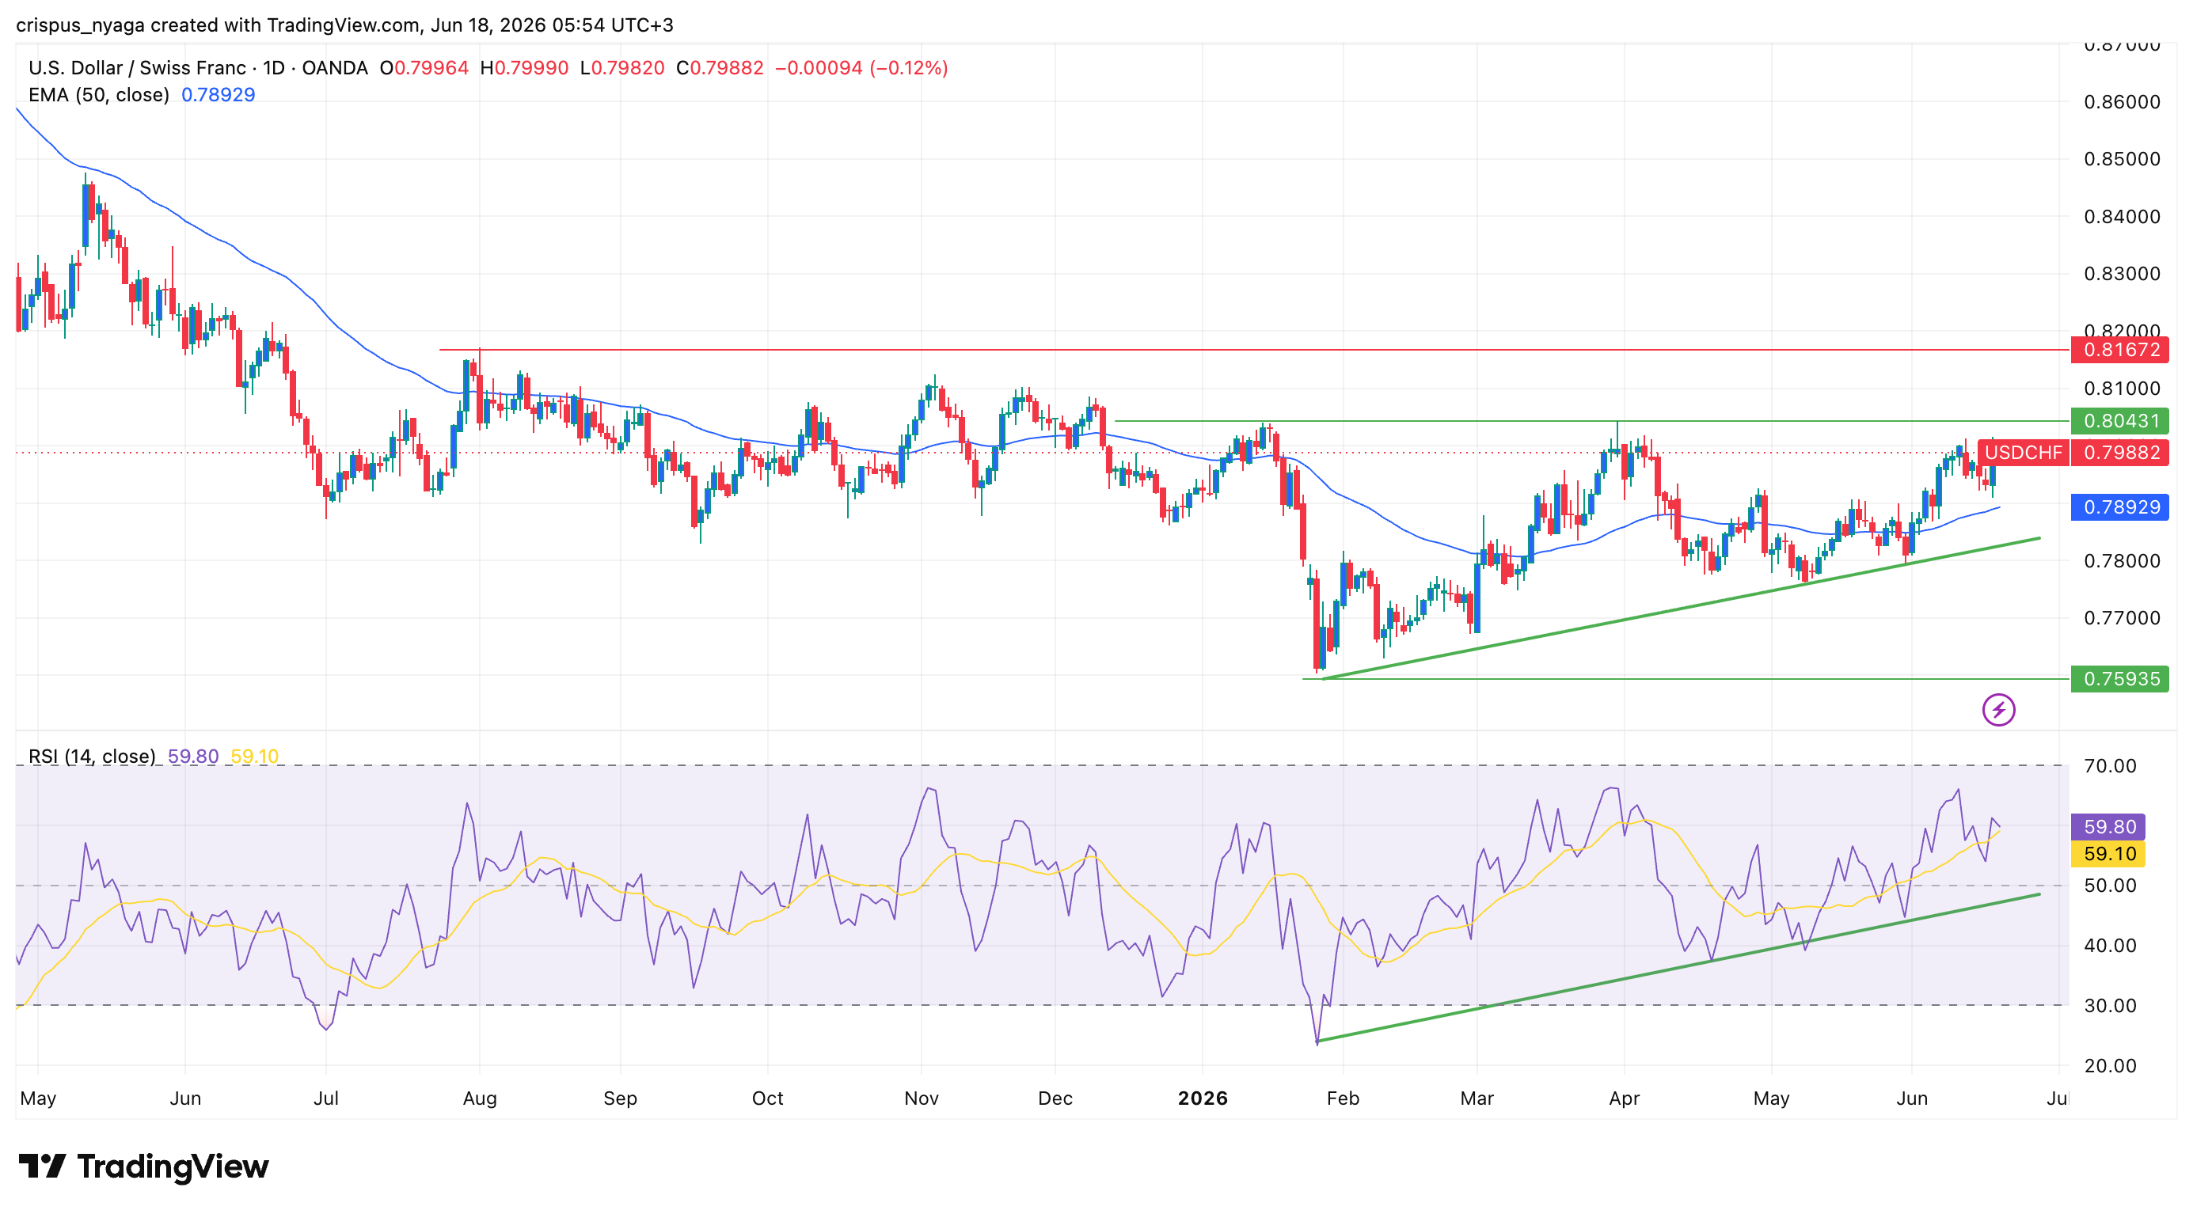Image resolution: width=2193 pixels, height=1214 pixels.
Task: Click the Feb label on time axis
Action: point(1343,1098)
